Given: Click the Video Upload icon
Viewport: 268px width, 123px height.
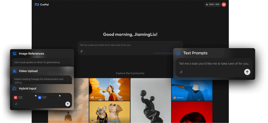Looking at the screenshot, I should [15, 71].
